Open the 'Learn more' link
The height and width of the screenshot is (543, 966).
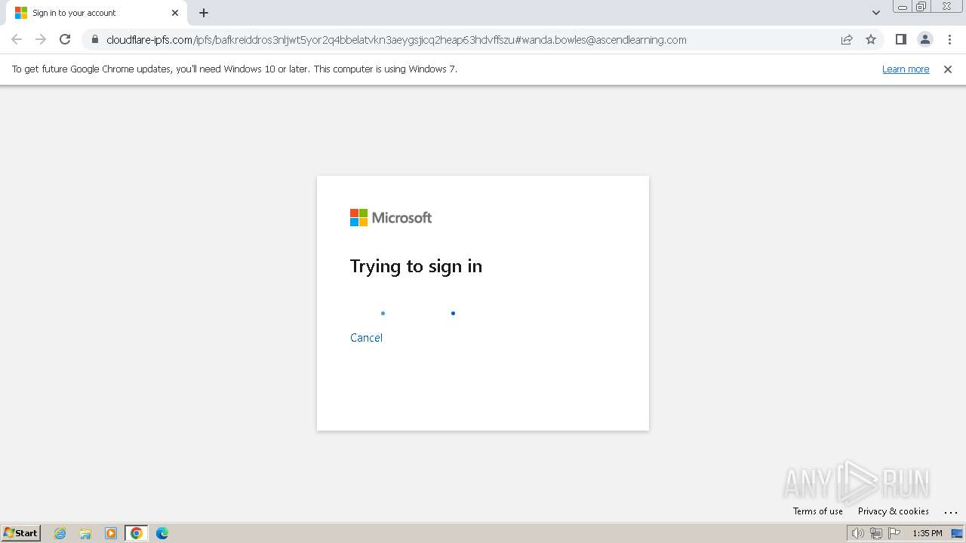click(x=906, y=69)
